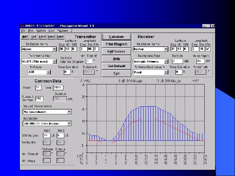Click the Save button in toolbar

pos(60,37)
